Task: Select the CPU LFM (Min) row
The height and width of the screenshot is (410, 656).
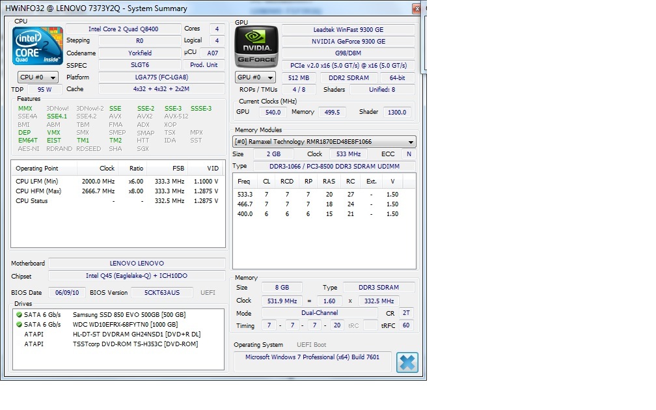Action: [x=117, y=181]
